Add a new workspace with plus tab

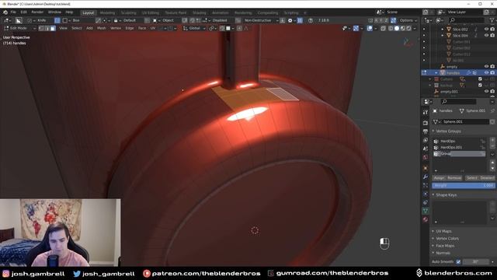(x=305, y=12)
